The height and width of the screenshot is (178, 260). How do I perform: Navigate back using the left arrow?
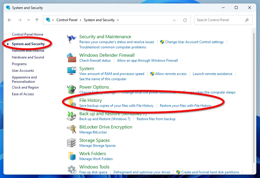coord(9,20)
